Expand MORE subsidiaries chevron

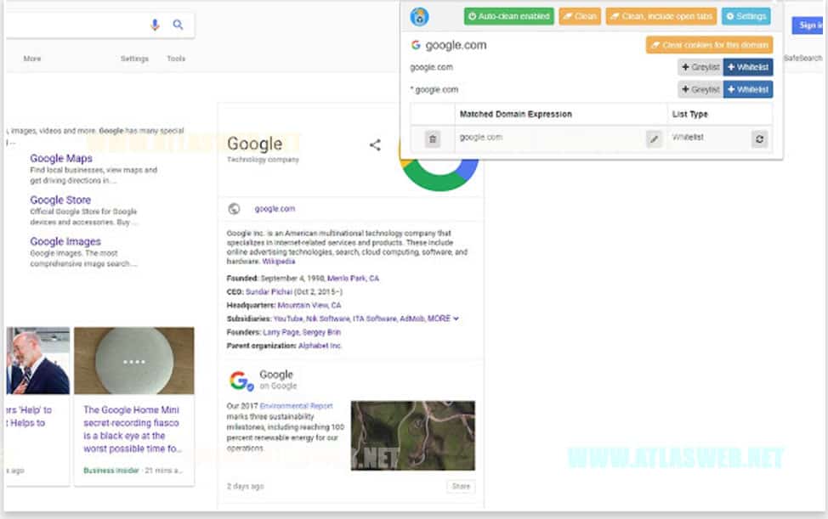[x=456, y=319]
